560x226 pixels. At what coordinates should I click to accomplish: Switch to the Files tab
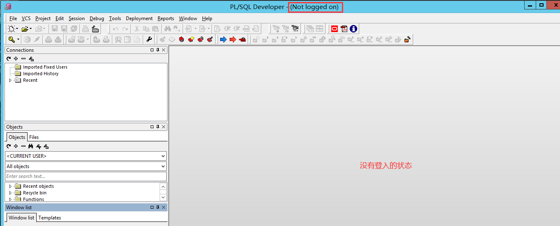pyautogui.click(x=34, y=137)
